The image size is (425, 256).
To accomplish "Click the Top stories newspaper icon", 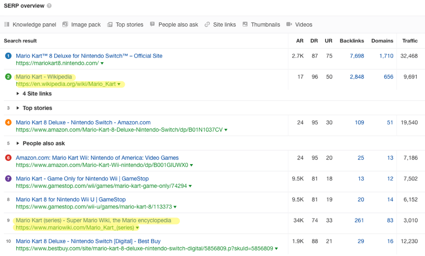I will [110, 25].
